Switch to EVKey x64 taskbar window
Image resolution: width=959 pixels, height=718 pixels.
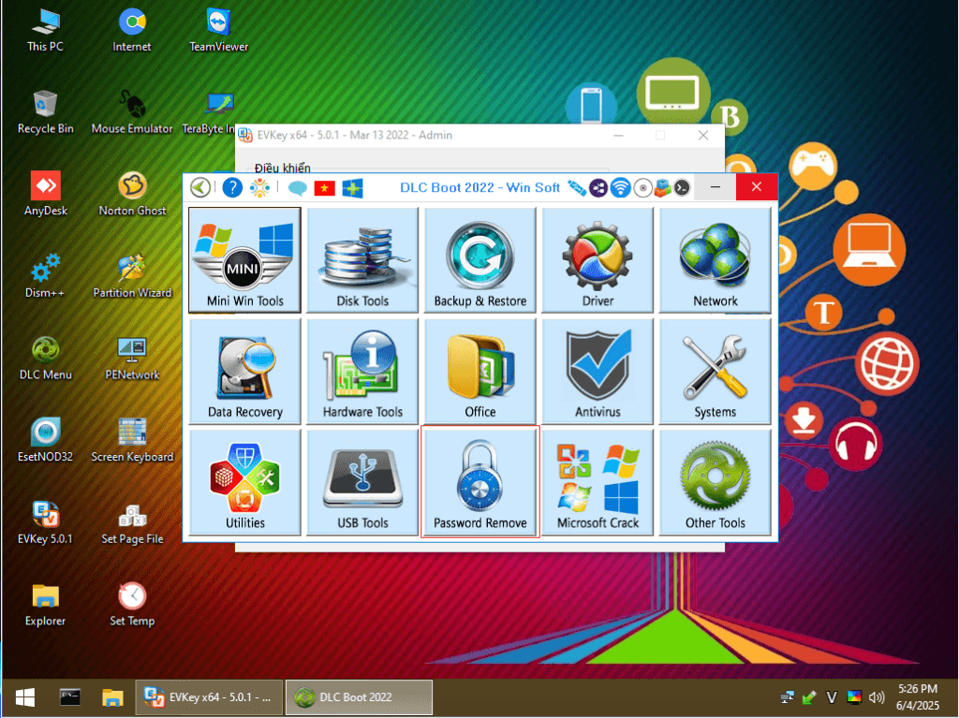pos(209,697)
